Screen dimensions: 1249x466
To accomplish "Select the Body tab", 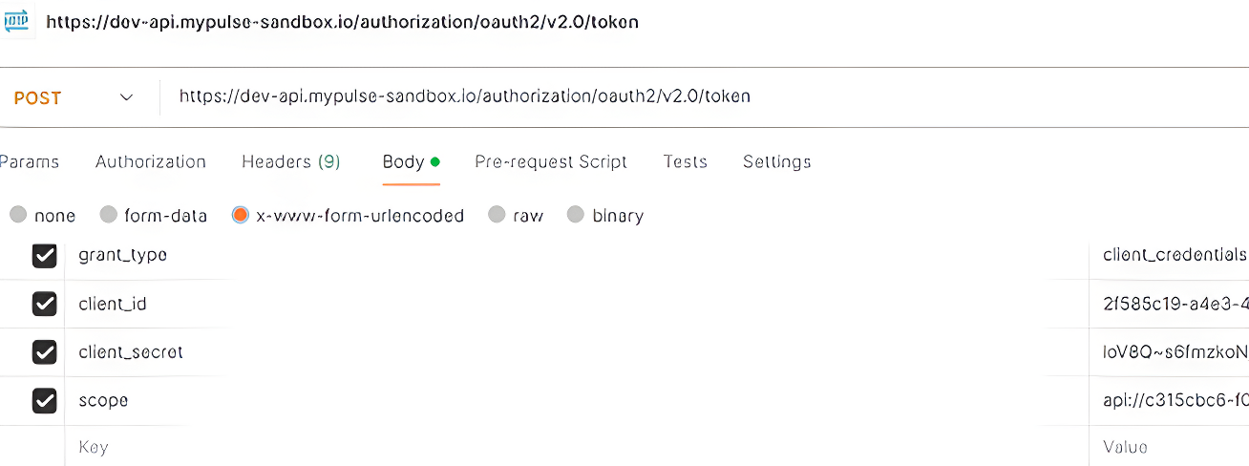I will 411,161.
